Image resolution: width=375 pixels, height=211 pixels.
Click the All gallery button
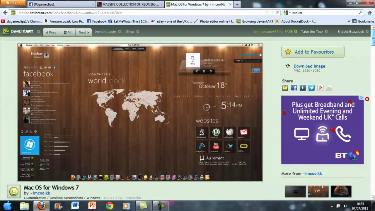click(67, 32)
